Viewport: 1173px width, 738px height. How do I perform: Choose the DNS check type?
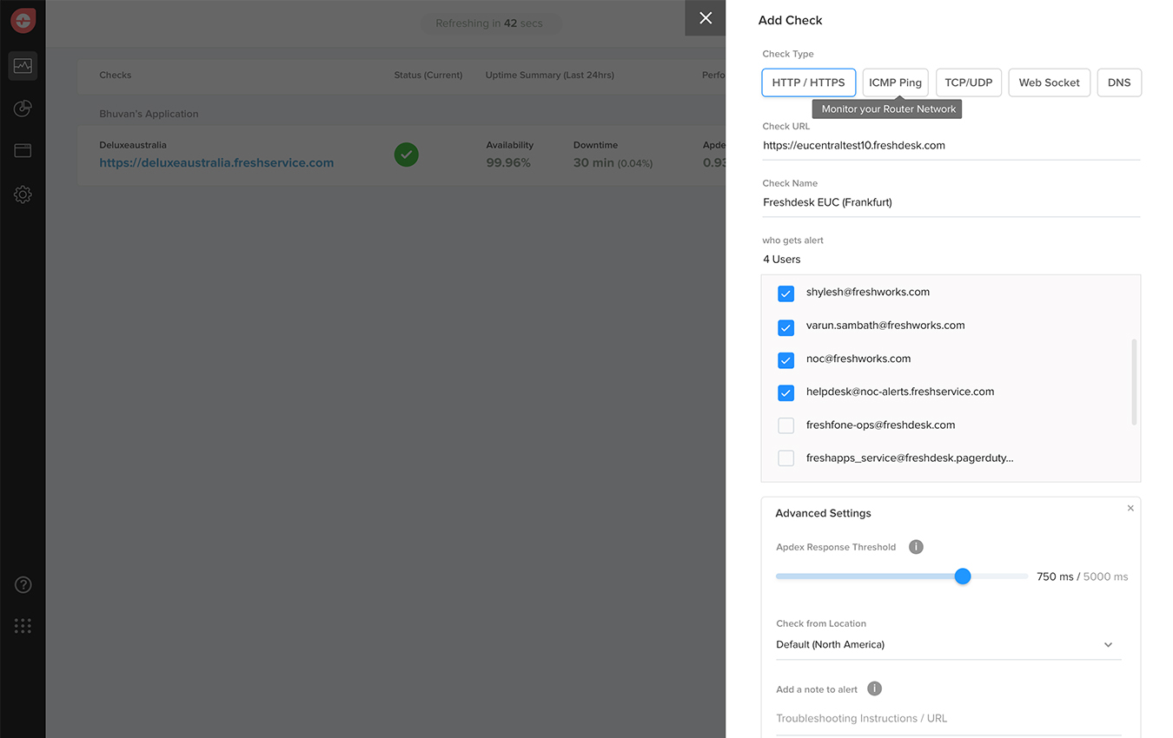1119,82
